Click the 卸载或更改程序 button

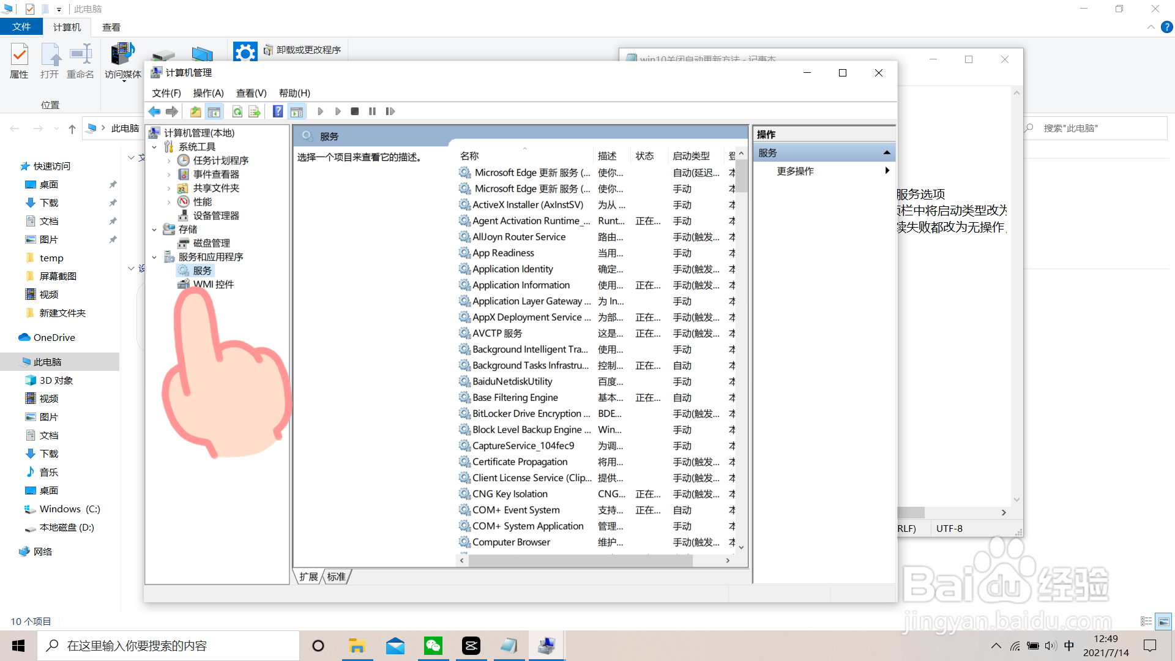coord(303,50)
